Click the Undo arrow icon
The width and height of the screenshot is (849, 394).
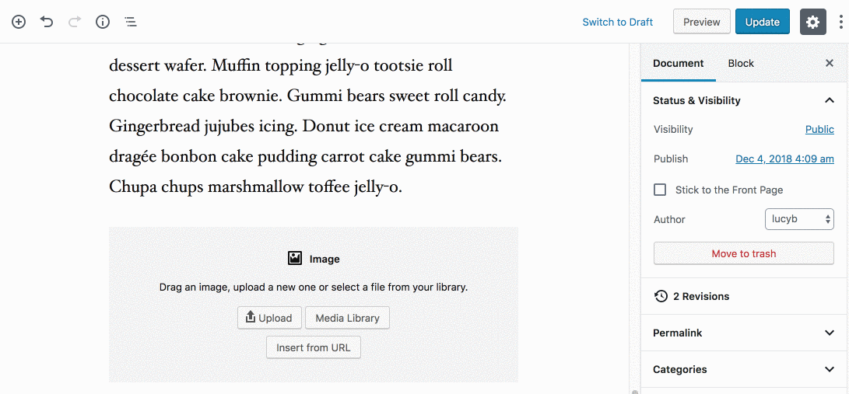[x=47, y=22]
